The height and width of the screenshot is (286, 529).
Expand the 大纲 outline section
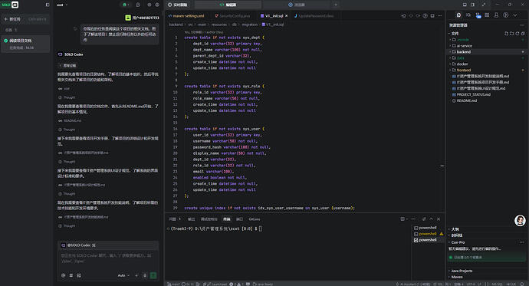[x=455, y=229]
